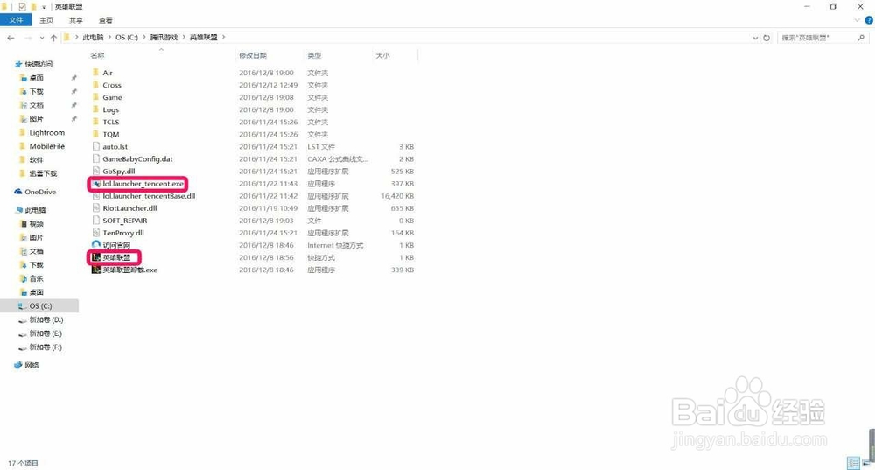Go back with the back arrow
Image resolution: width=875 pixels, height=470 pixels.
[10, 38]
